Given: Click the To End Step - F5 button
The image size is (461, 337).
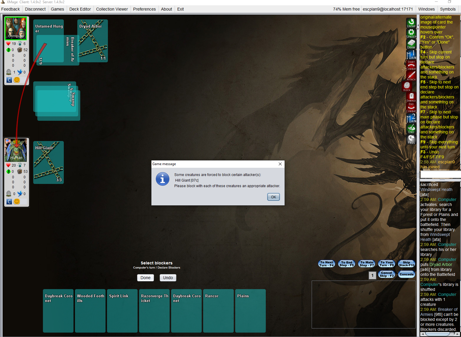Looking at the screenshot, I should point(347,264).
